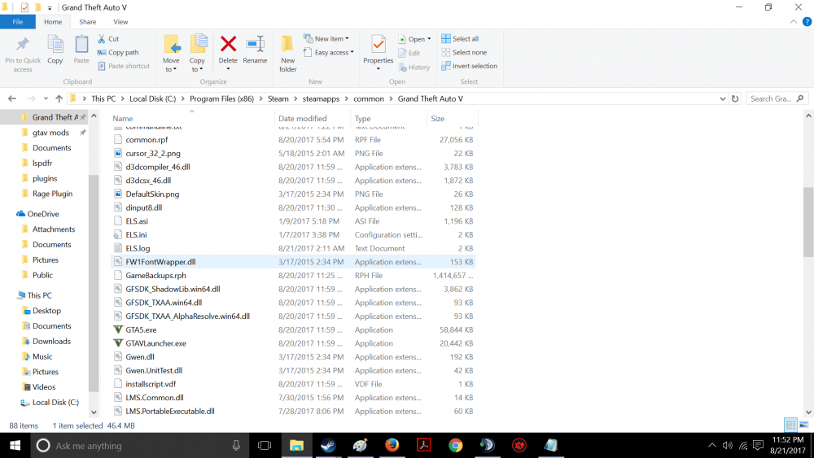Click the file list vertical scrollbar

click(x=808, y=222)
